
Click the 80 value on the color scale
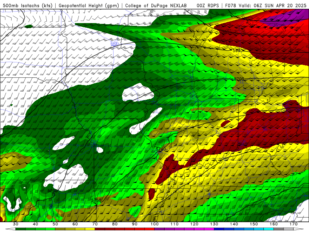115,224
